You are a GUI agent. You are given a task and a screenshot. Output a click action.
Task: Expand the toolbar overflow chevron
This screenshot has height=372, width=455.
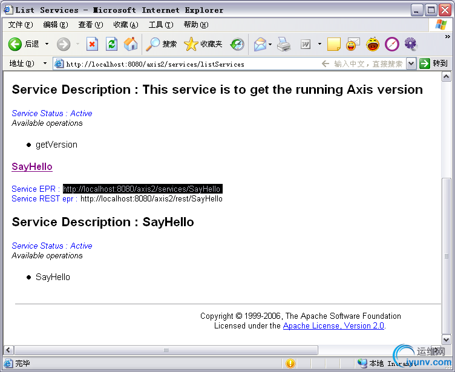coord(448,36)
